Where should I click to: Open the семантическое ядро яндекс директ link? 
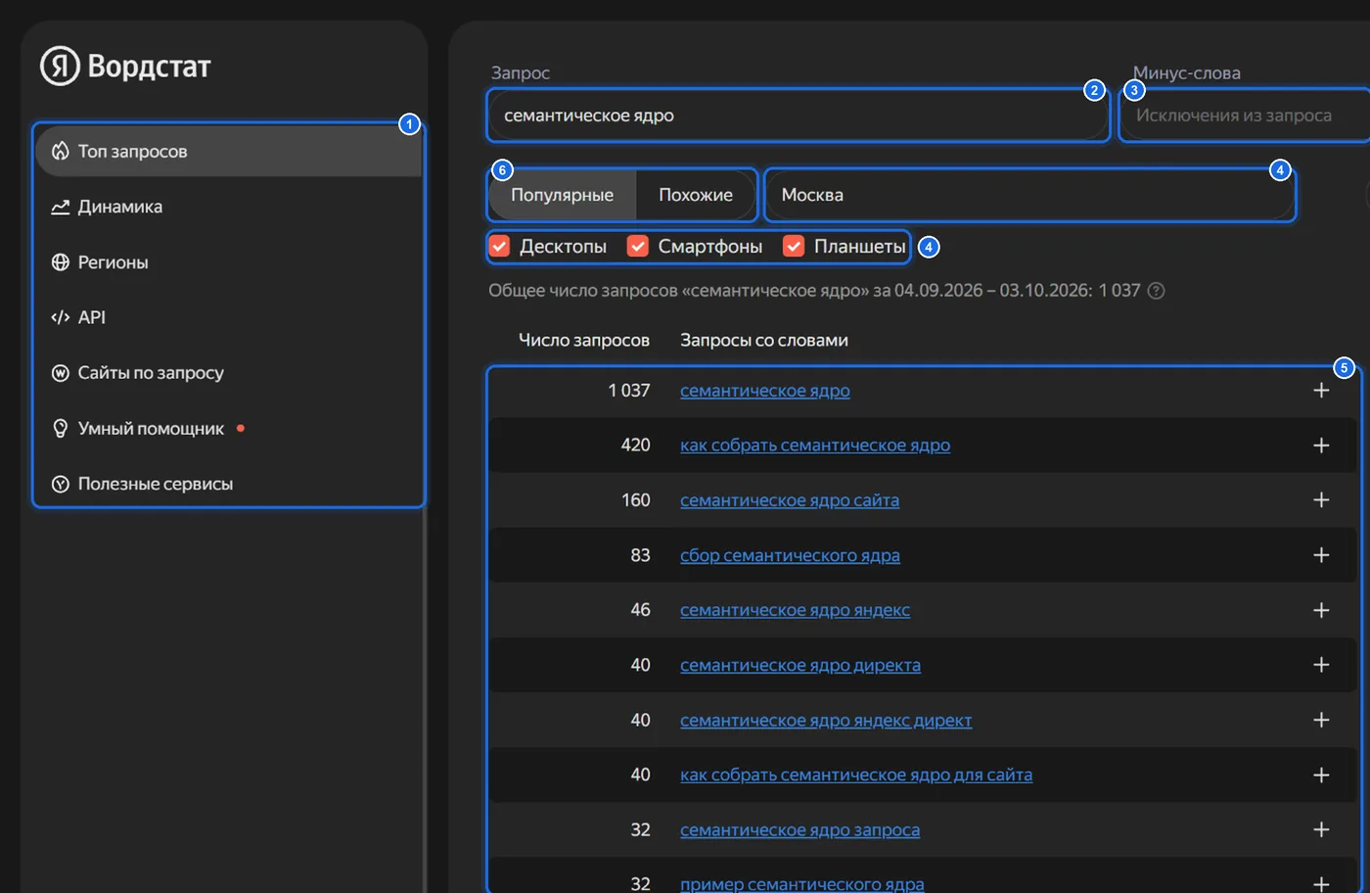coord(826,720)
